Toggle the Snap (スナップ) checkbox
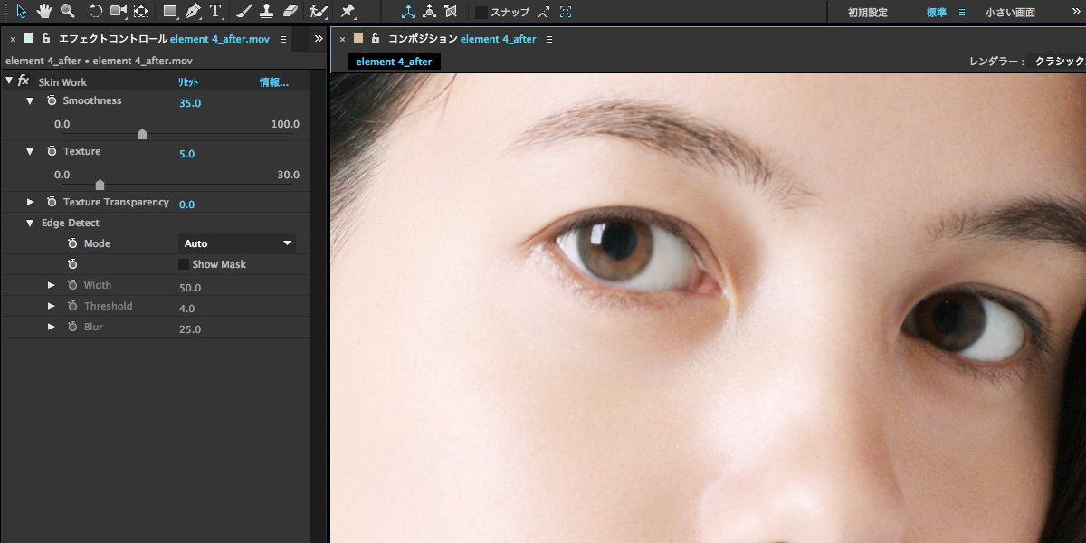 (x=481, y=13)
